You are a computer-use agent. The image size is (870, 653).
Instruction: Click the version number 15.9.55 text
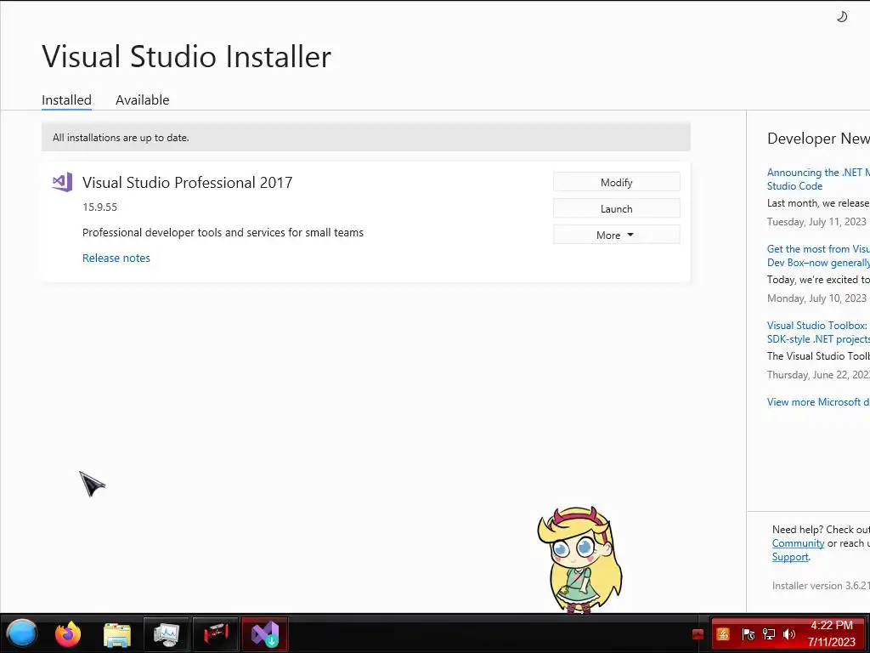[x=100, y=207]
